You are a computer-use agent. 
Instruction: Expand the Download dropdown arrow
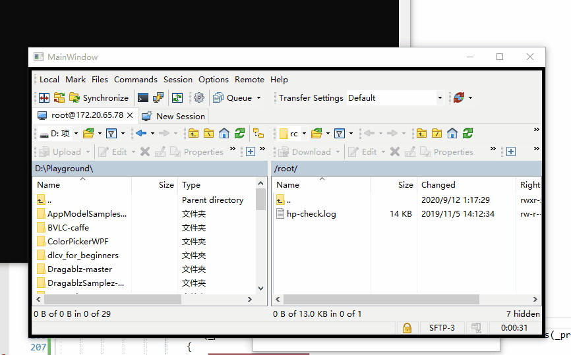point(338,151)
